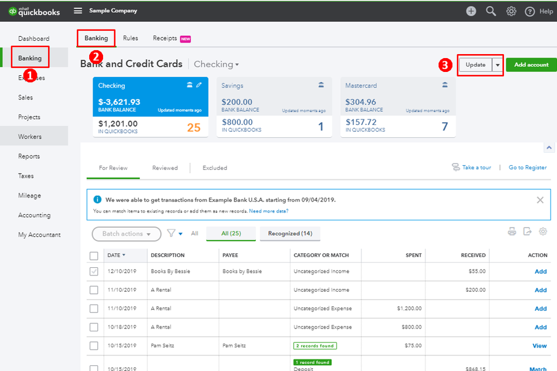This screenshot has width=557, height=371.
Task: Open the Batch actions dropdown
Action: [x=127, y=234]
